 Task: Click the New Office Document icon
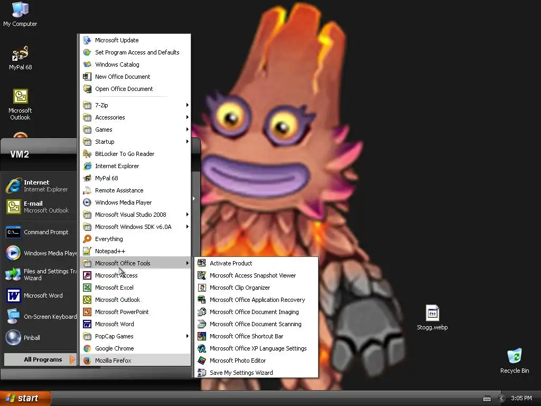[87, 77]
